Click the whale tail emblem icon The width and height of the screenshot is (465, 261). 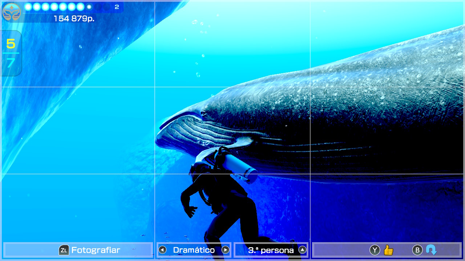pos(12,12)
